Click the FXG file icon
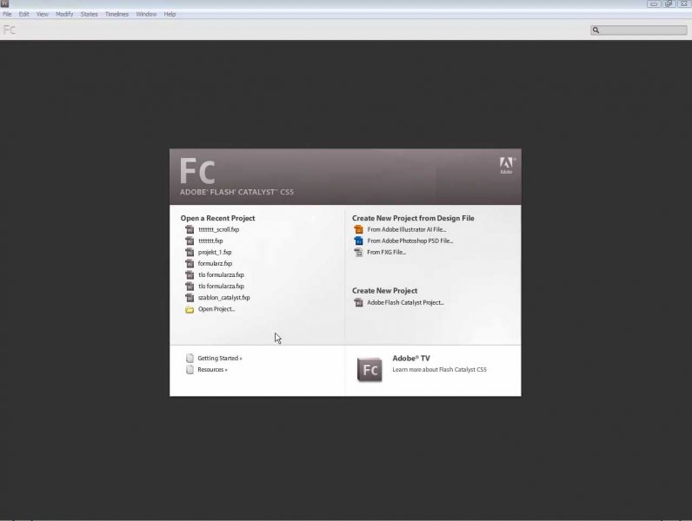This screenshot has height=521, width=692. [x=358, y=253]
